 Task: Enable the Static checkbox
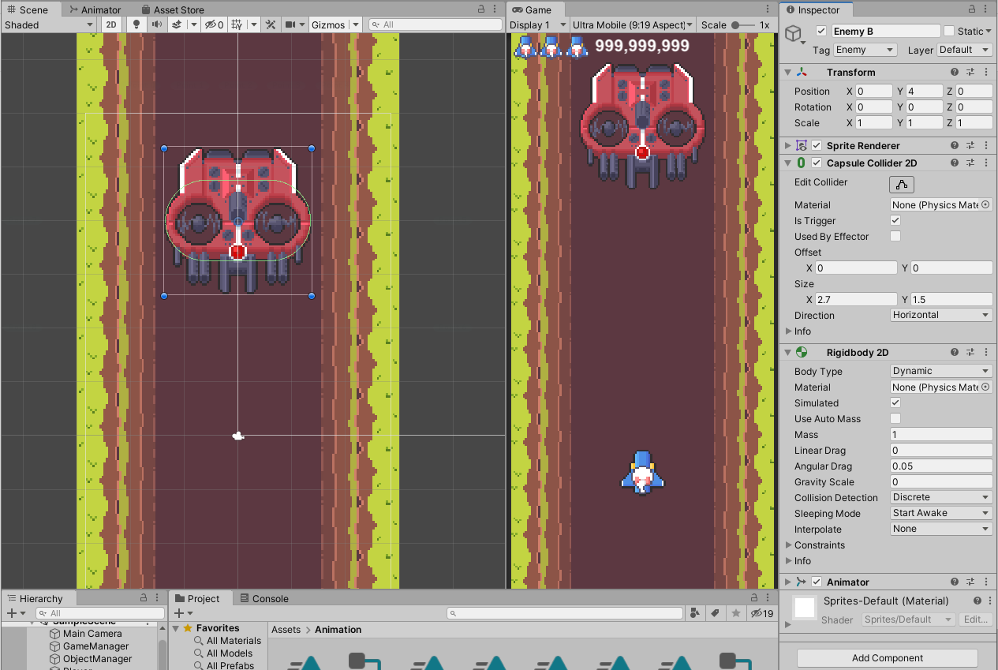pos(949,31)
